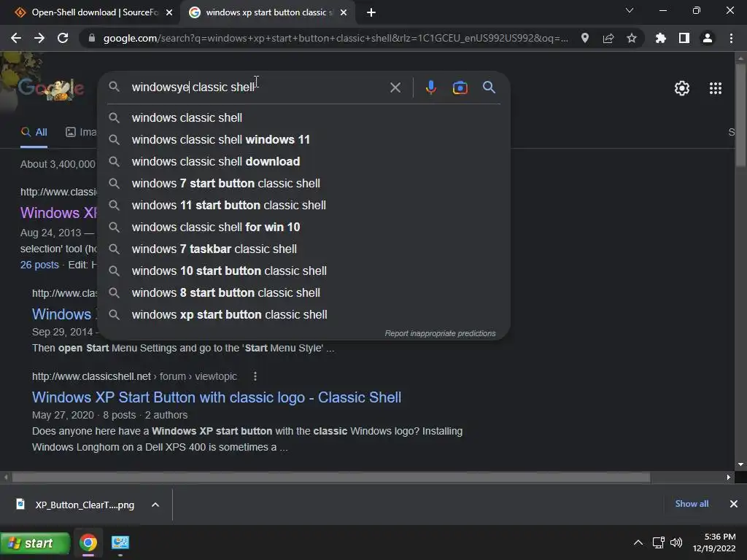Choose suggestion 'windows classic shell windows 11'
747x560 pixels.
coord(303,139)
